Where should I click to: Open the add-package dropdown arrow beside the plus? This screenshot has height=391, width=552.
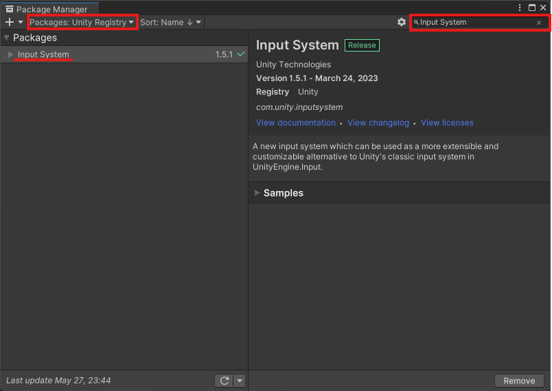[21, 22]
